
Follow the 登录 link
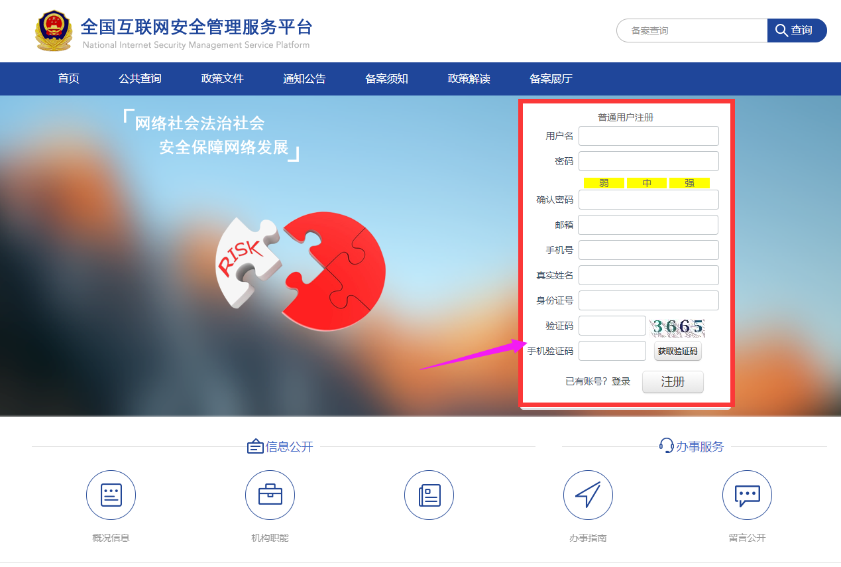tap(621, 382)
